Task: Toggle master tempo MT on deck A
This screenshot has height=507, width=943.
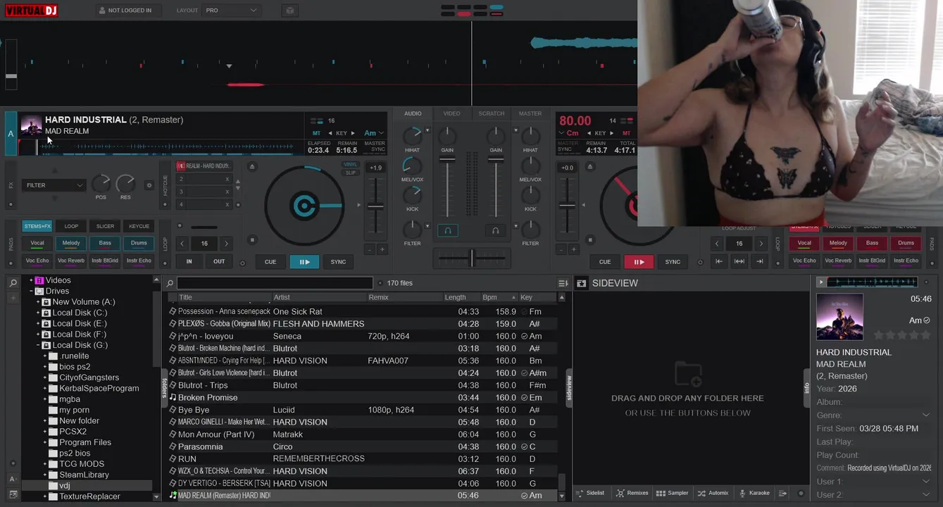Action: [316, 133]
